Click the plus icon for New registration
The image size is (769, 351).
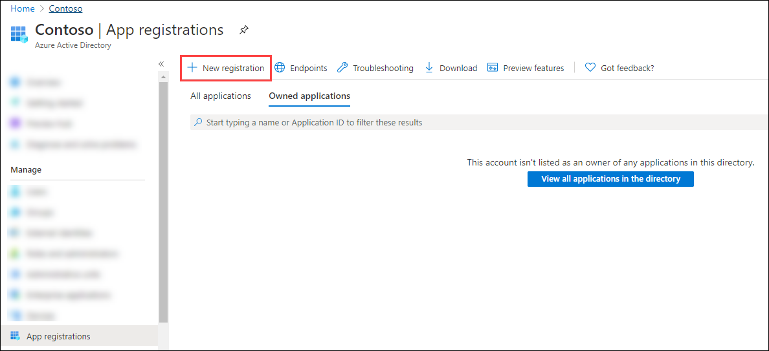(x=192, y=68)
